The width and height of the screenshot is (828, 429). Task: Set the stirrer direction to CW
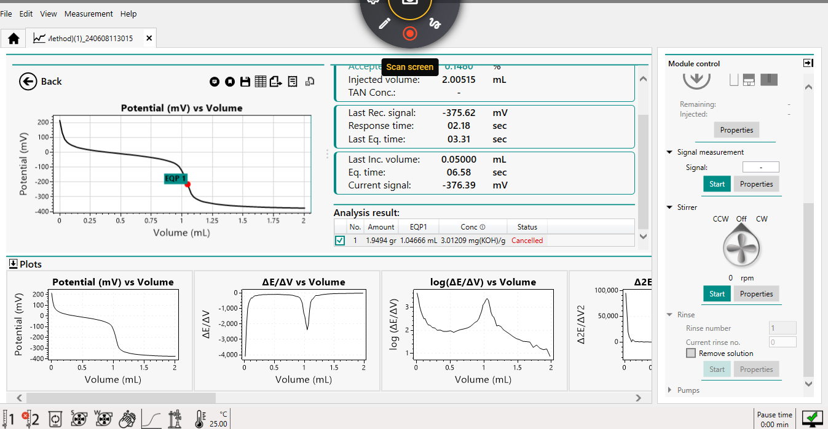point(761,219)
